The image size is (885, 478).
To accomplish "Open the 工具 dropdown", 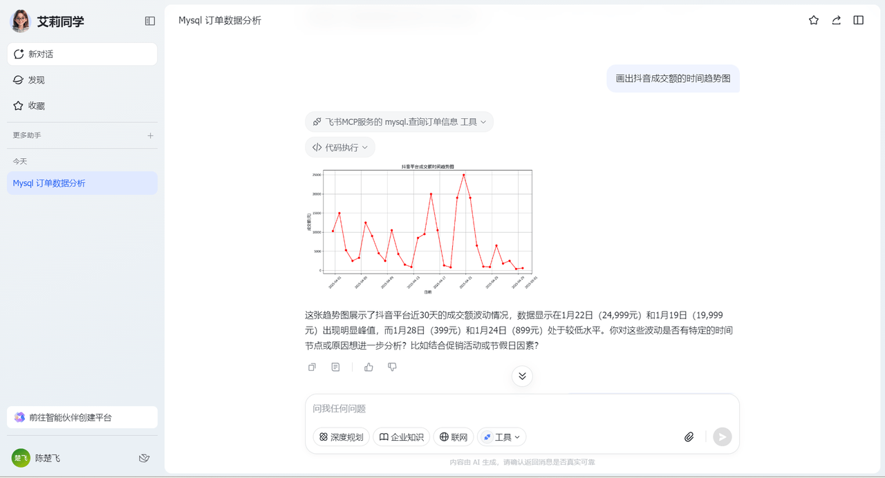I will point(502,437).
